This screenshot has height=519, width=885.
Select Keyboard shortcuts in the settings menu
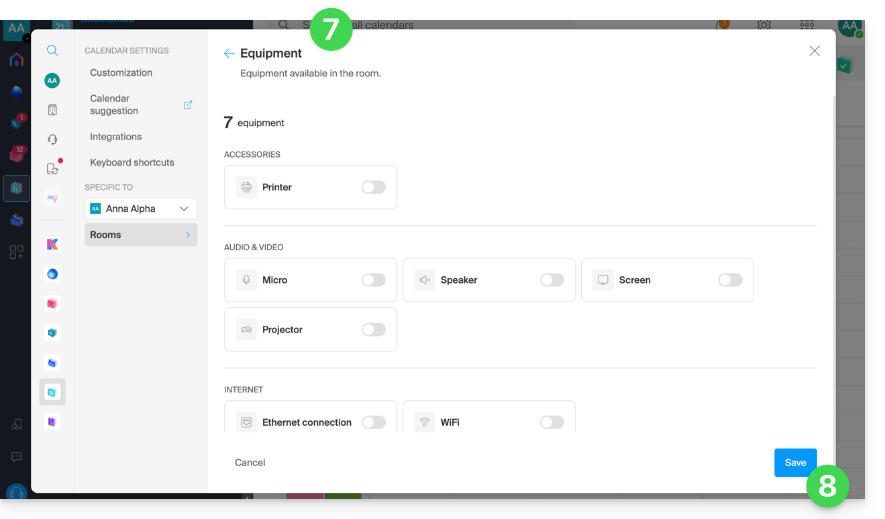pos(132,162)
